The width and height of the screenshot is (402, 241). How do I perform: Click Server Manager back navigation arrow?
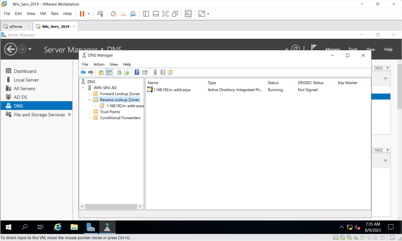(11, 49)
